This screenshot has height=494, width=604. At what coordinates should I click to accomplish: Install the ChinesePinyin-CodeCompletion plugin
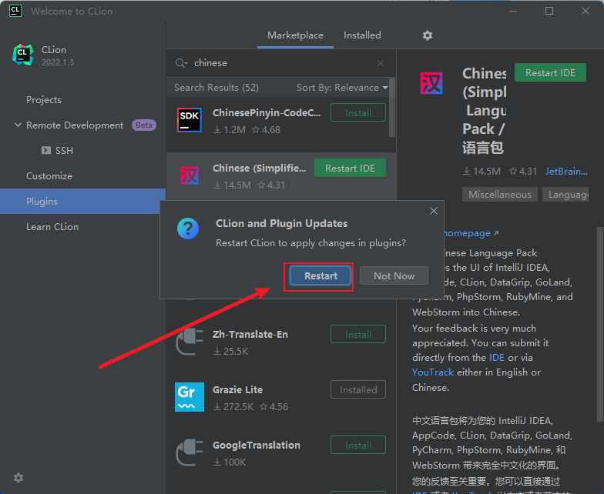click(x=357, y=112)
